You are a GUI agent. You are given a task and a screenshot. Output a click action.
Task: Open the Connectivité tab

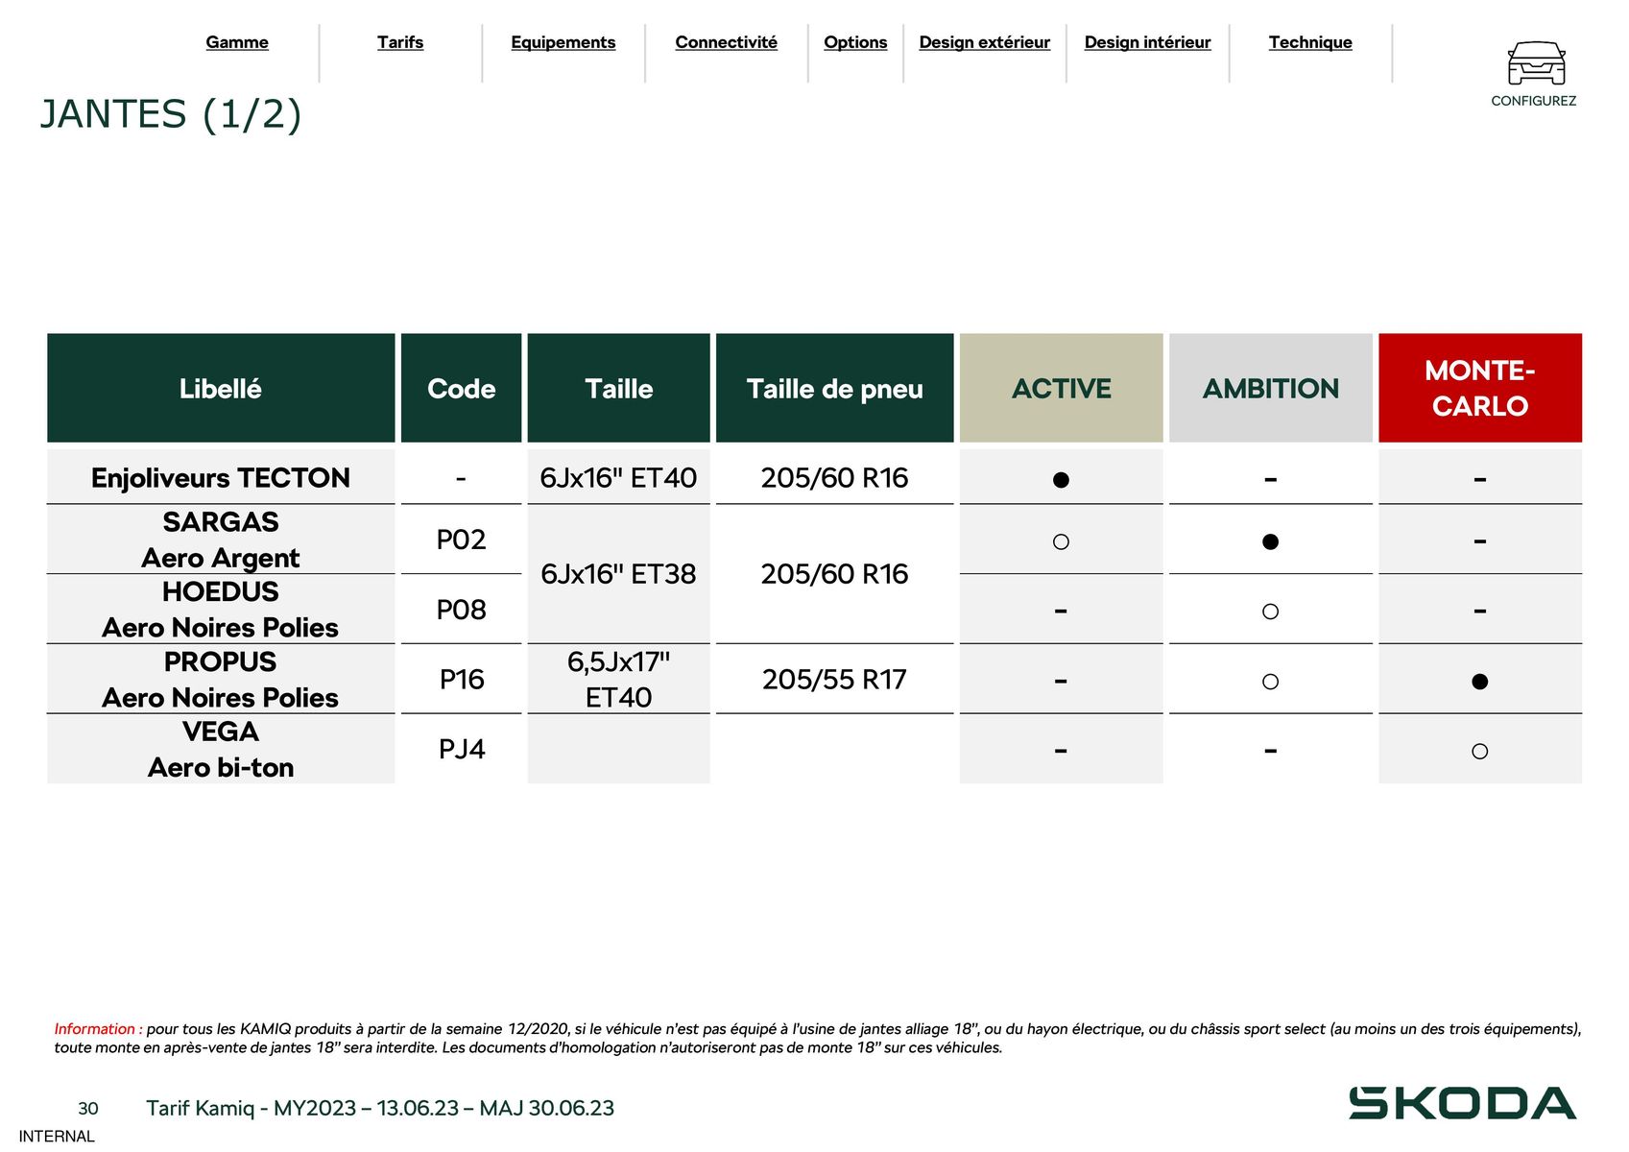click(727, 42)
